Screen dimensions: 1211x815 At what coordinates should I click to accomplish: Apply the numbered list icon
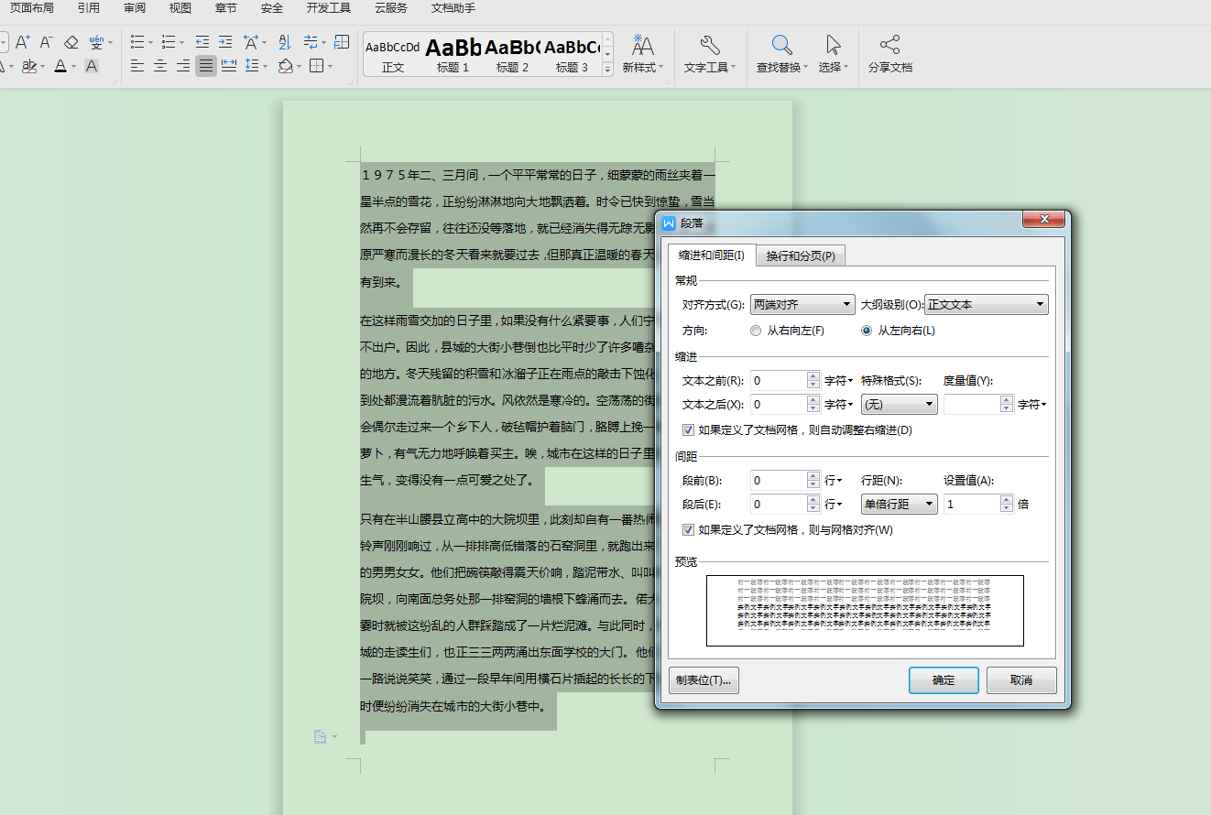click(x=169, y=42)
